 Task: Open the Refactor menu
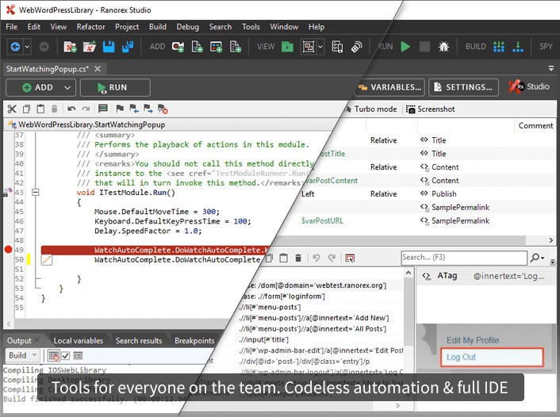point(90,26)
